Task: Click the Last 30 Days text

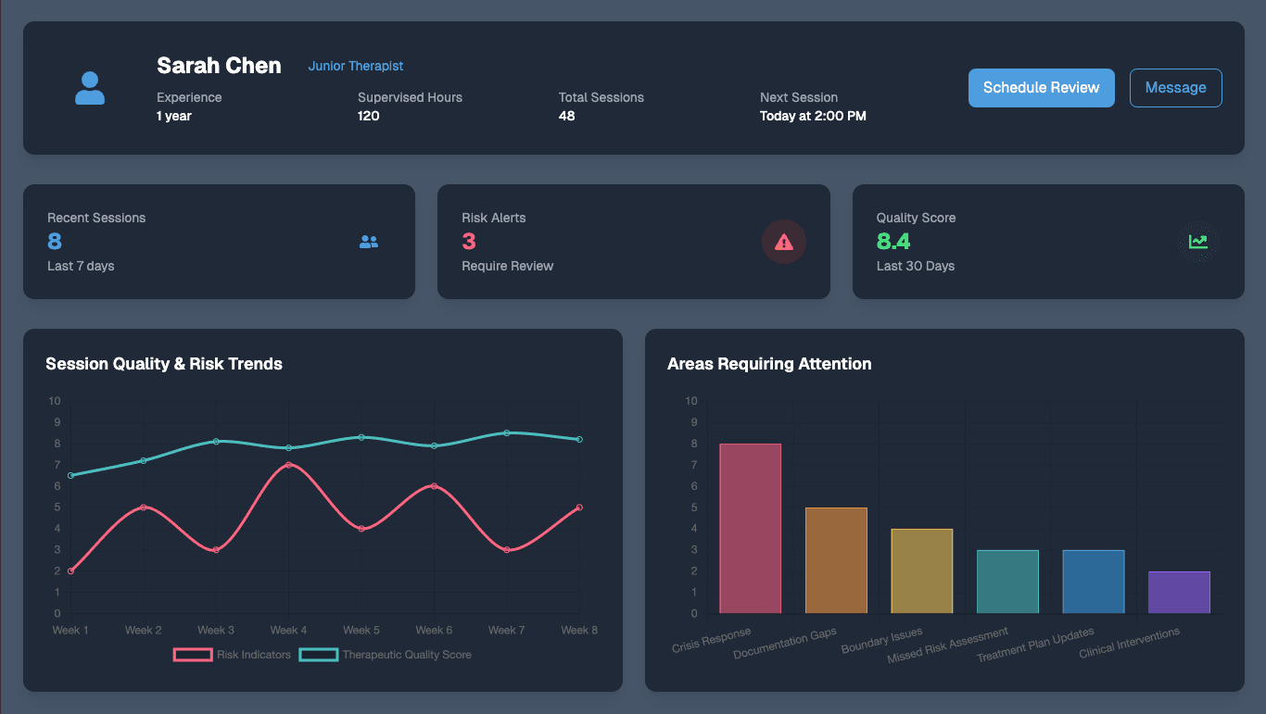Action: point(916,266)
